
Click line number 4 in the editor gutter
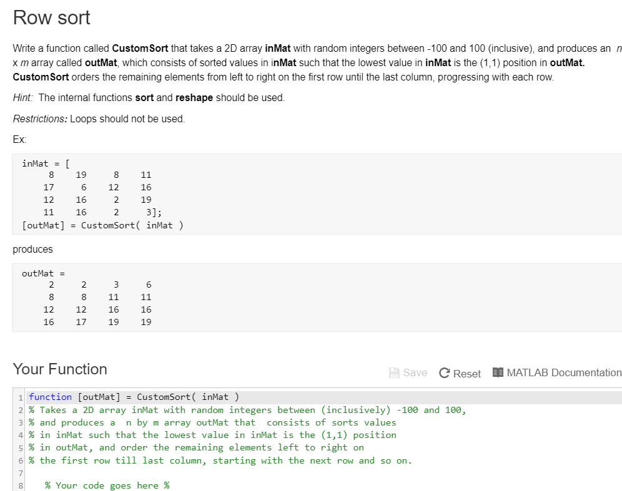[x=21, y=435]
